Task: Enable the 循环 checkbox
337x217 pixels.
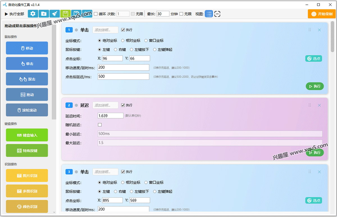Action: (x=96, y=14)
